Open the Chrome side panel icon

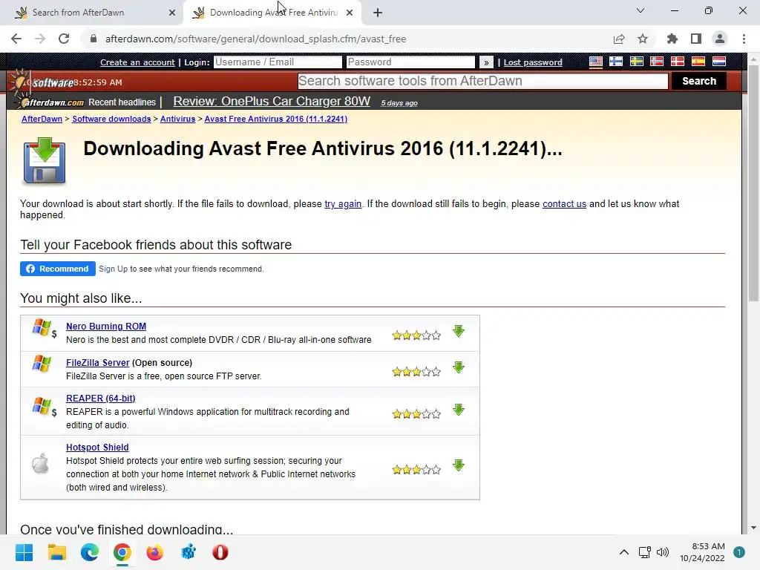coord(696,39)
